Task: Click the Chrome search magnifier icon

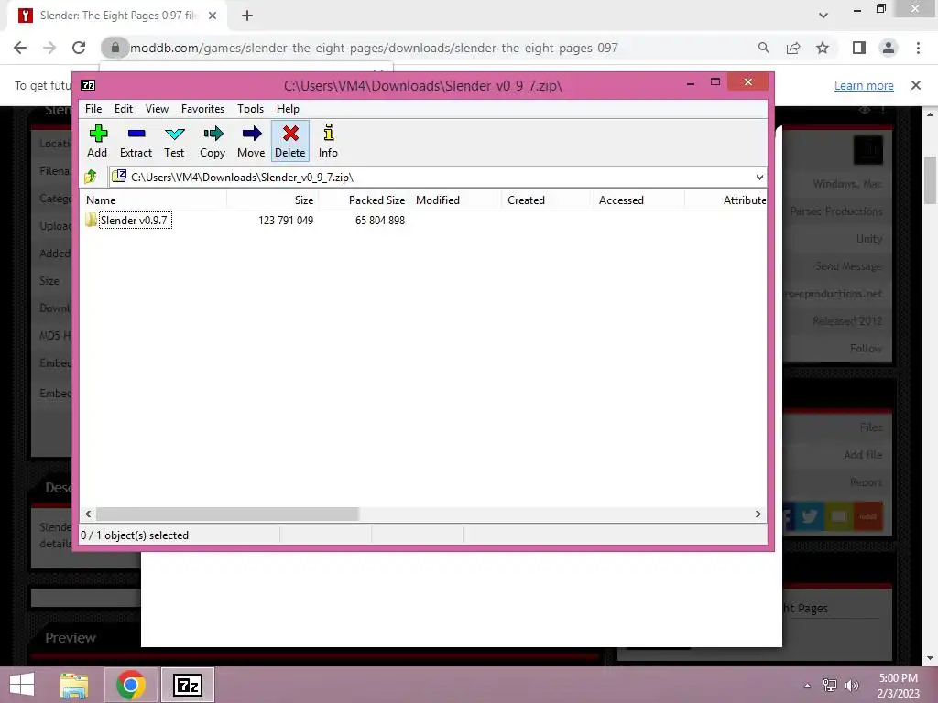Action: tap(763, 48)
